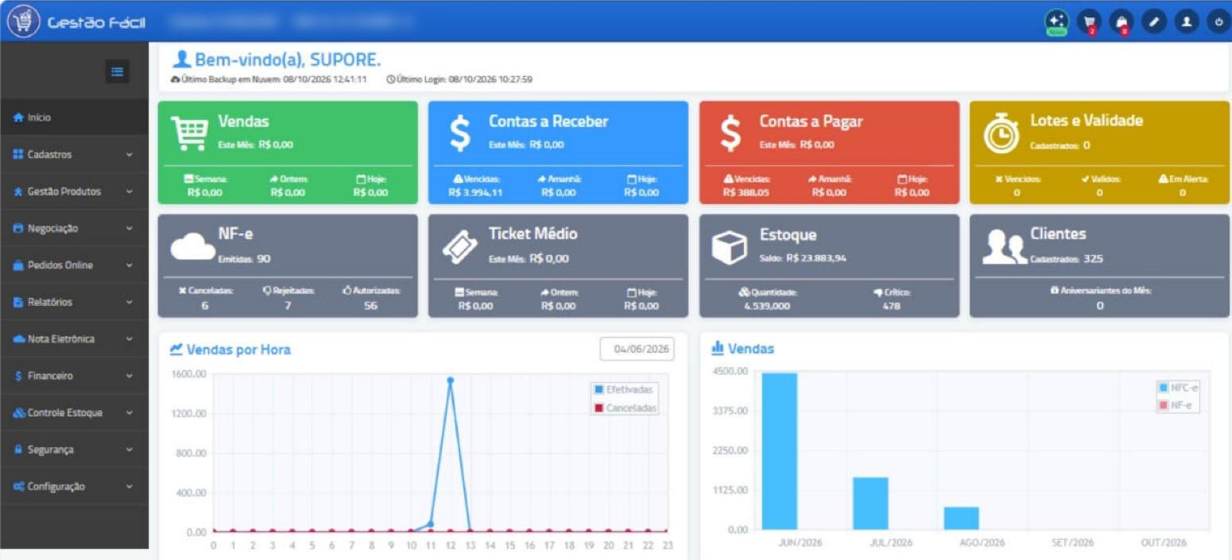Click the ticket icon on Ticket Médio card
1232x560 pixels.
[460, 248]
